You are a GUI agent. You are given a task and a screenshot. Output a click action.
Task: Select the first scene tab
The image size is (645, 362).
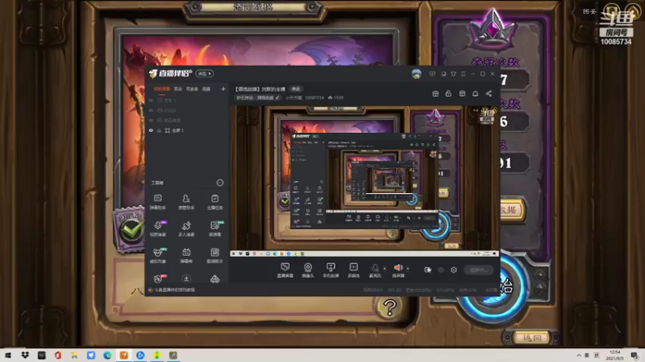(x=162, y=89)
